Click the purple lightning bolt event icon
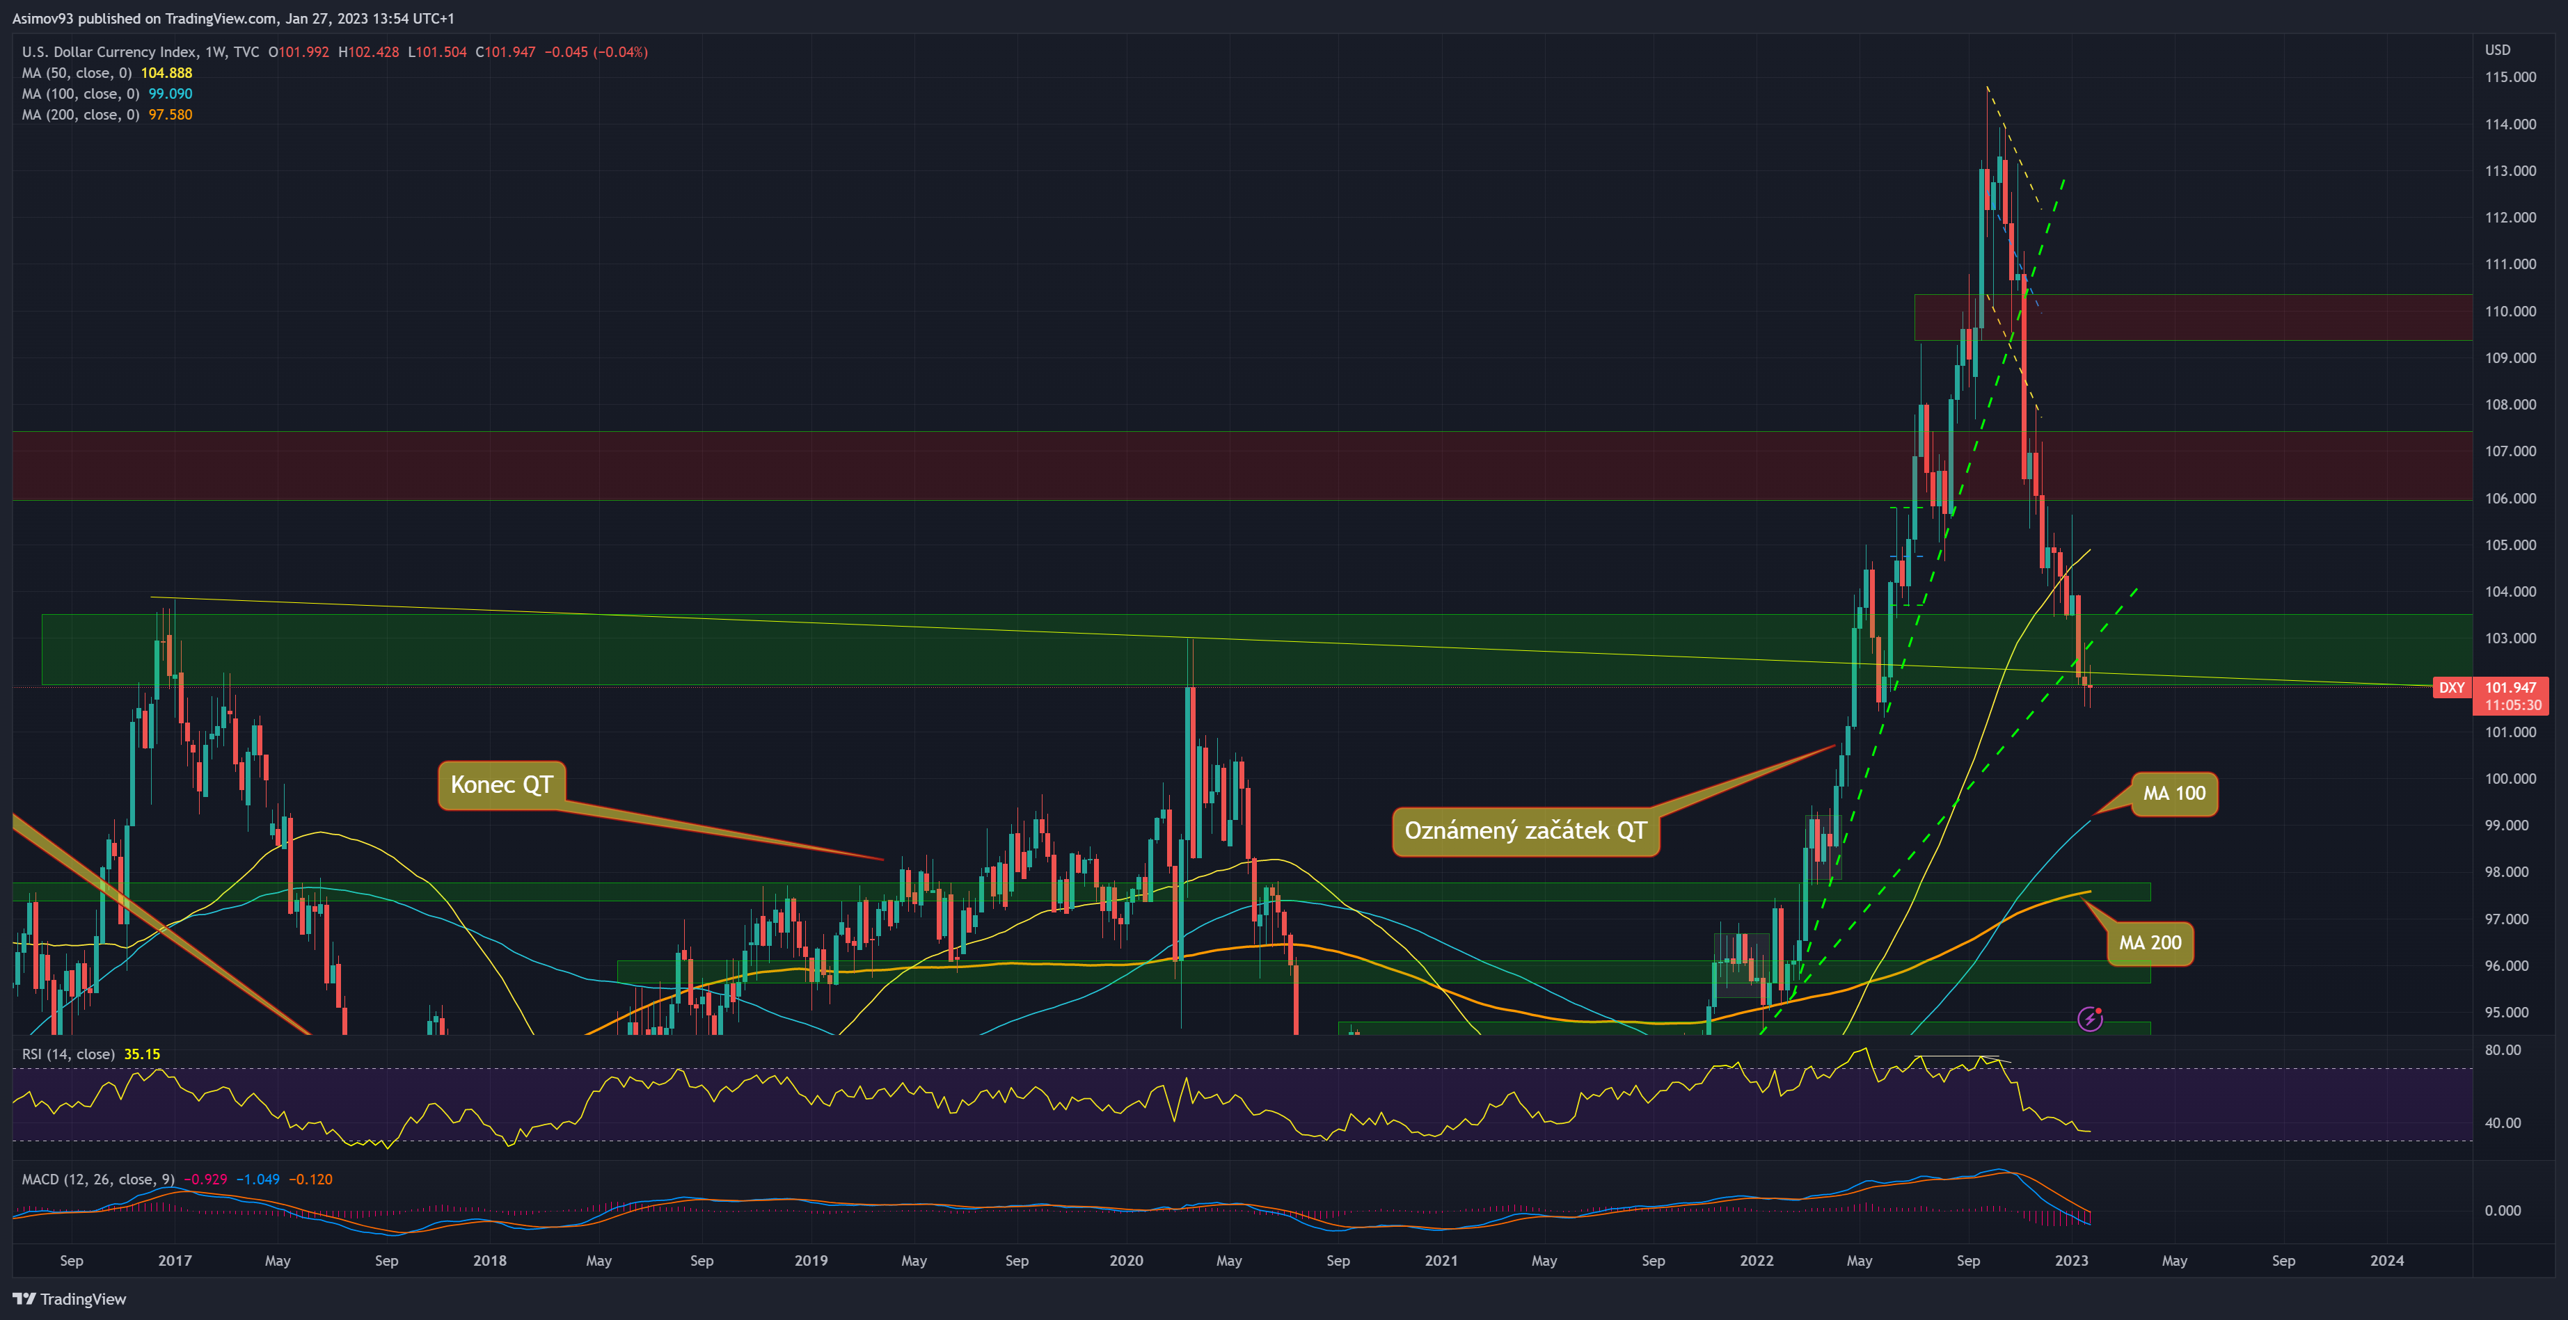 click(x=2089, y=1018)
